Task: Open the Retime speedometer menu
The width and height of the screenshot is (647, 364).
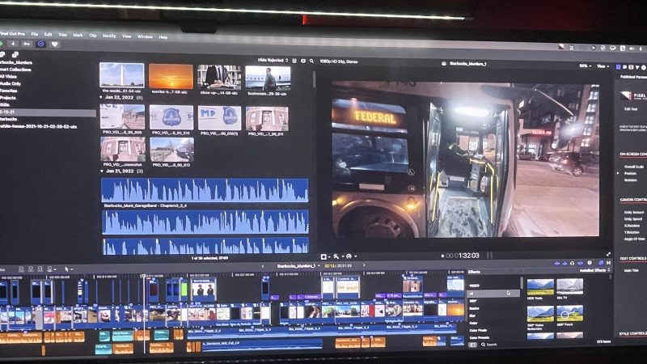Action: tap(350, 256)
